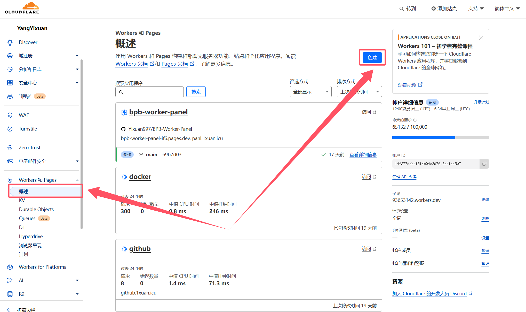Select 概述 in the sidebar
The height and width of the screenshot is (312, 526).
45,191
